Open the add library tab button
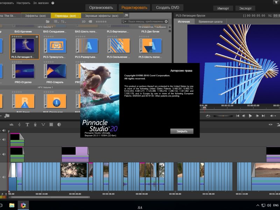Image resolution: width=280 pixels, height=210 pixels. coord(126,15)
